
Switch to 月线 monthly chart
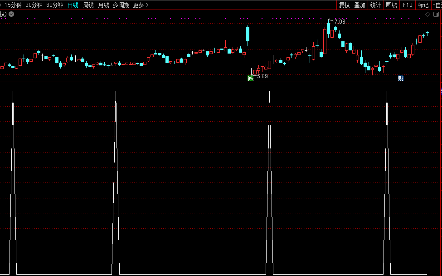coord(103,5)
